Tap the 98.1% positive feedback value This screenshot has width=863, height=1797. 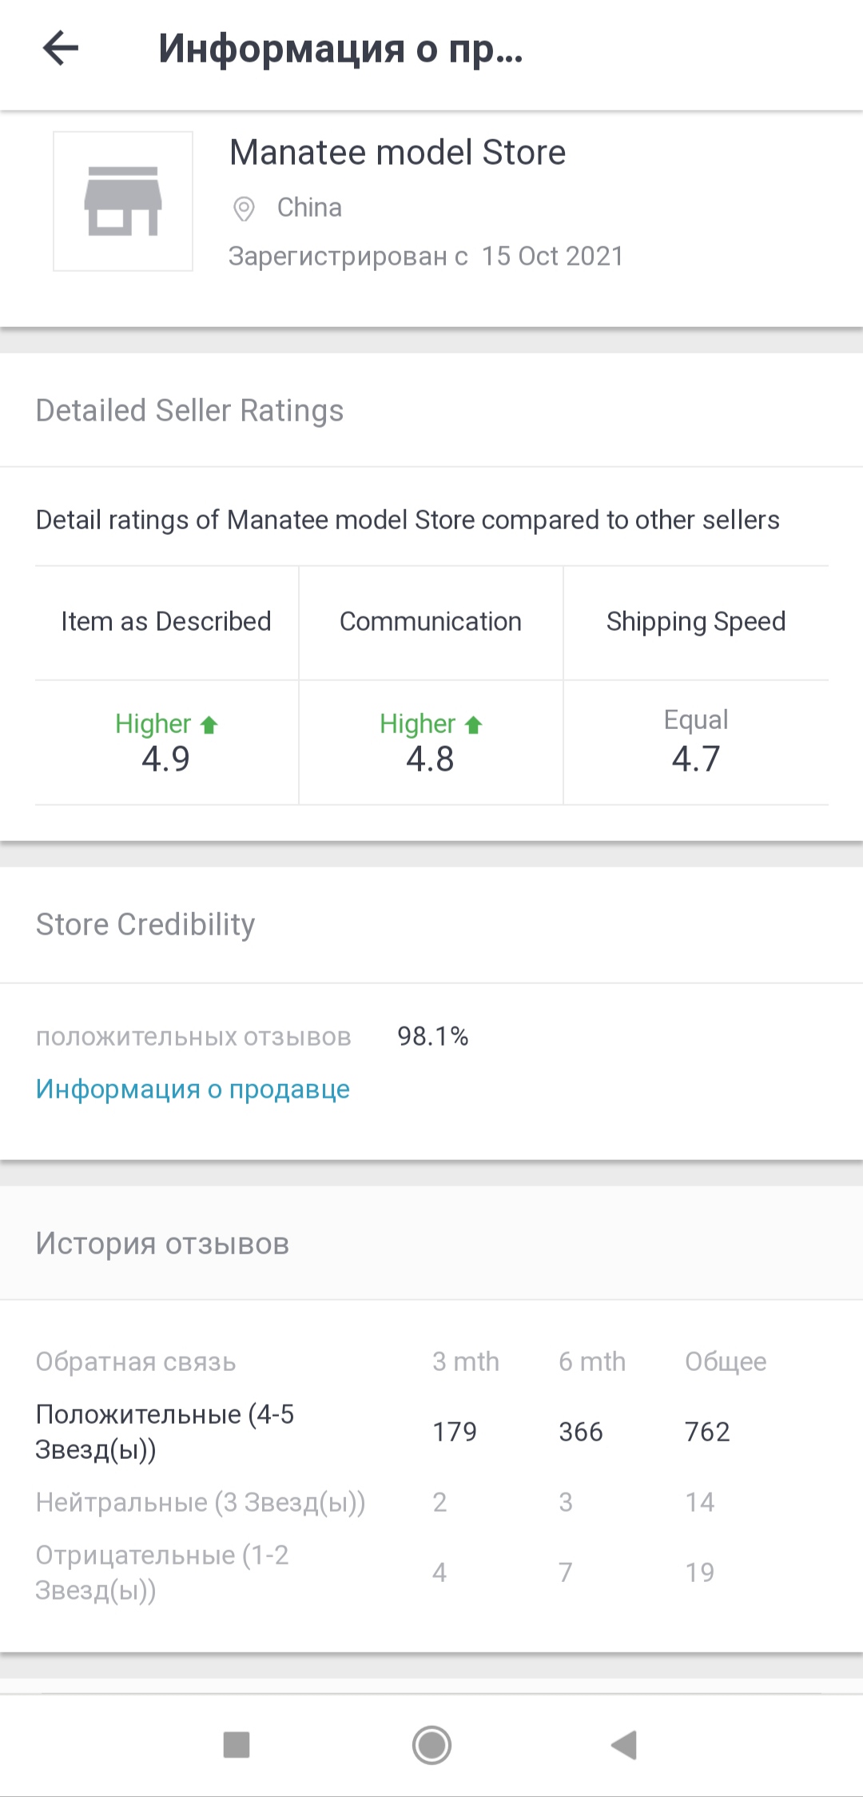pyautogui.click(x=432, y=1036)
